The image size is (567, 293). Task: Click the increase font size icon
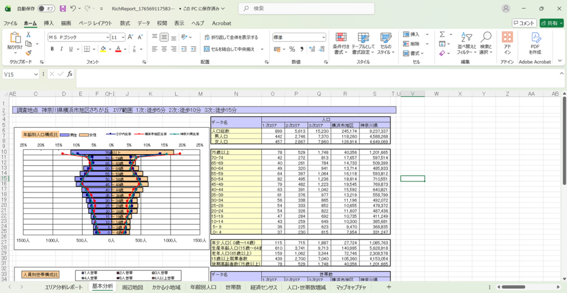tap(131, 37)
